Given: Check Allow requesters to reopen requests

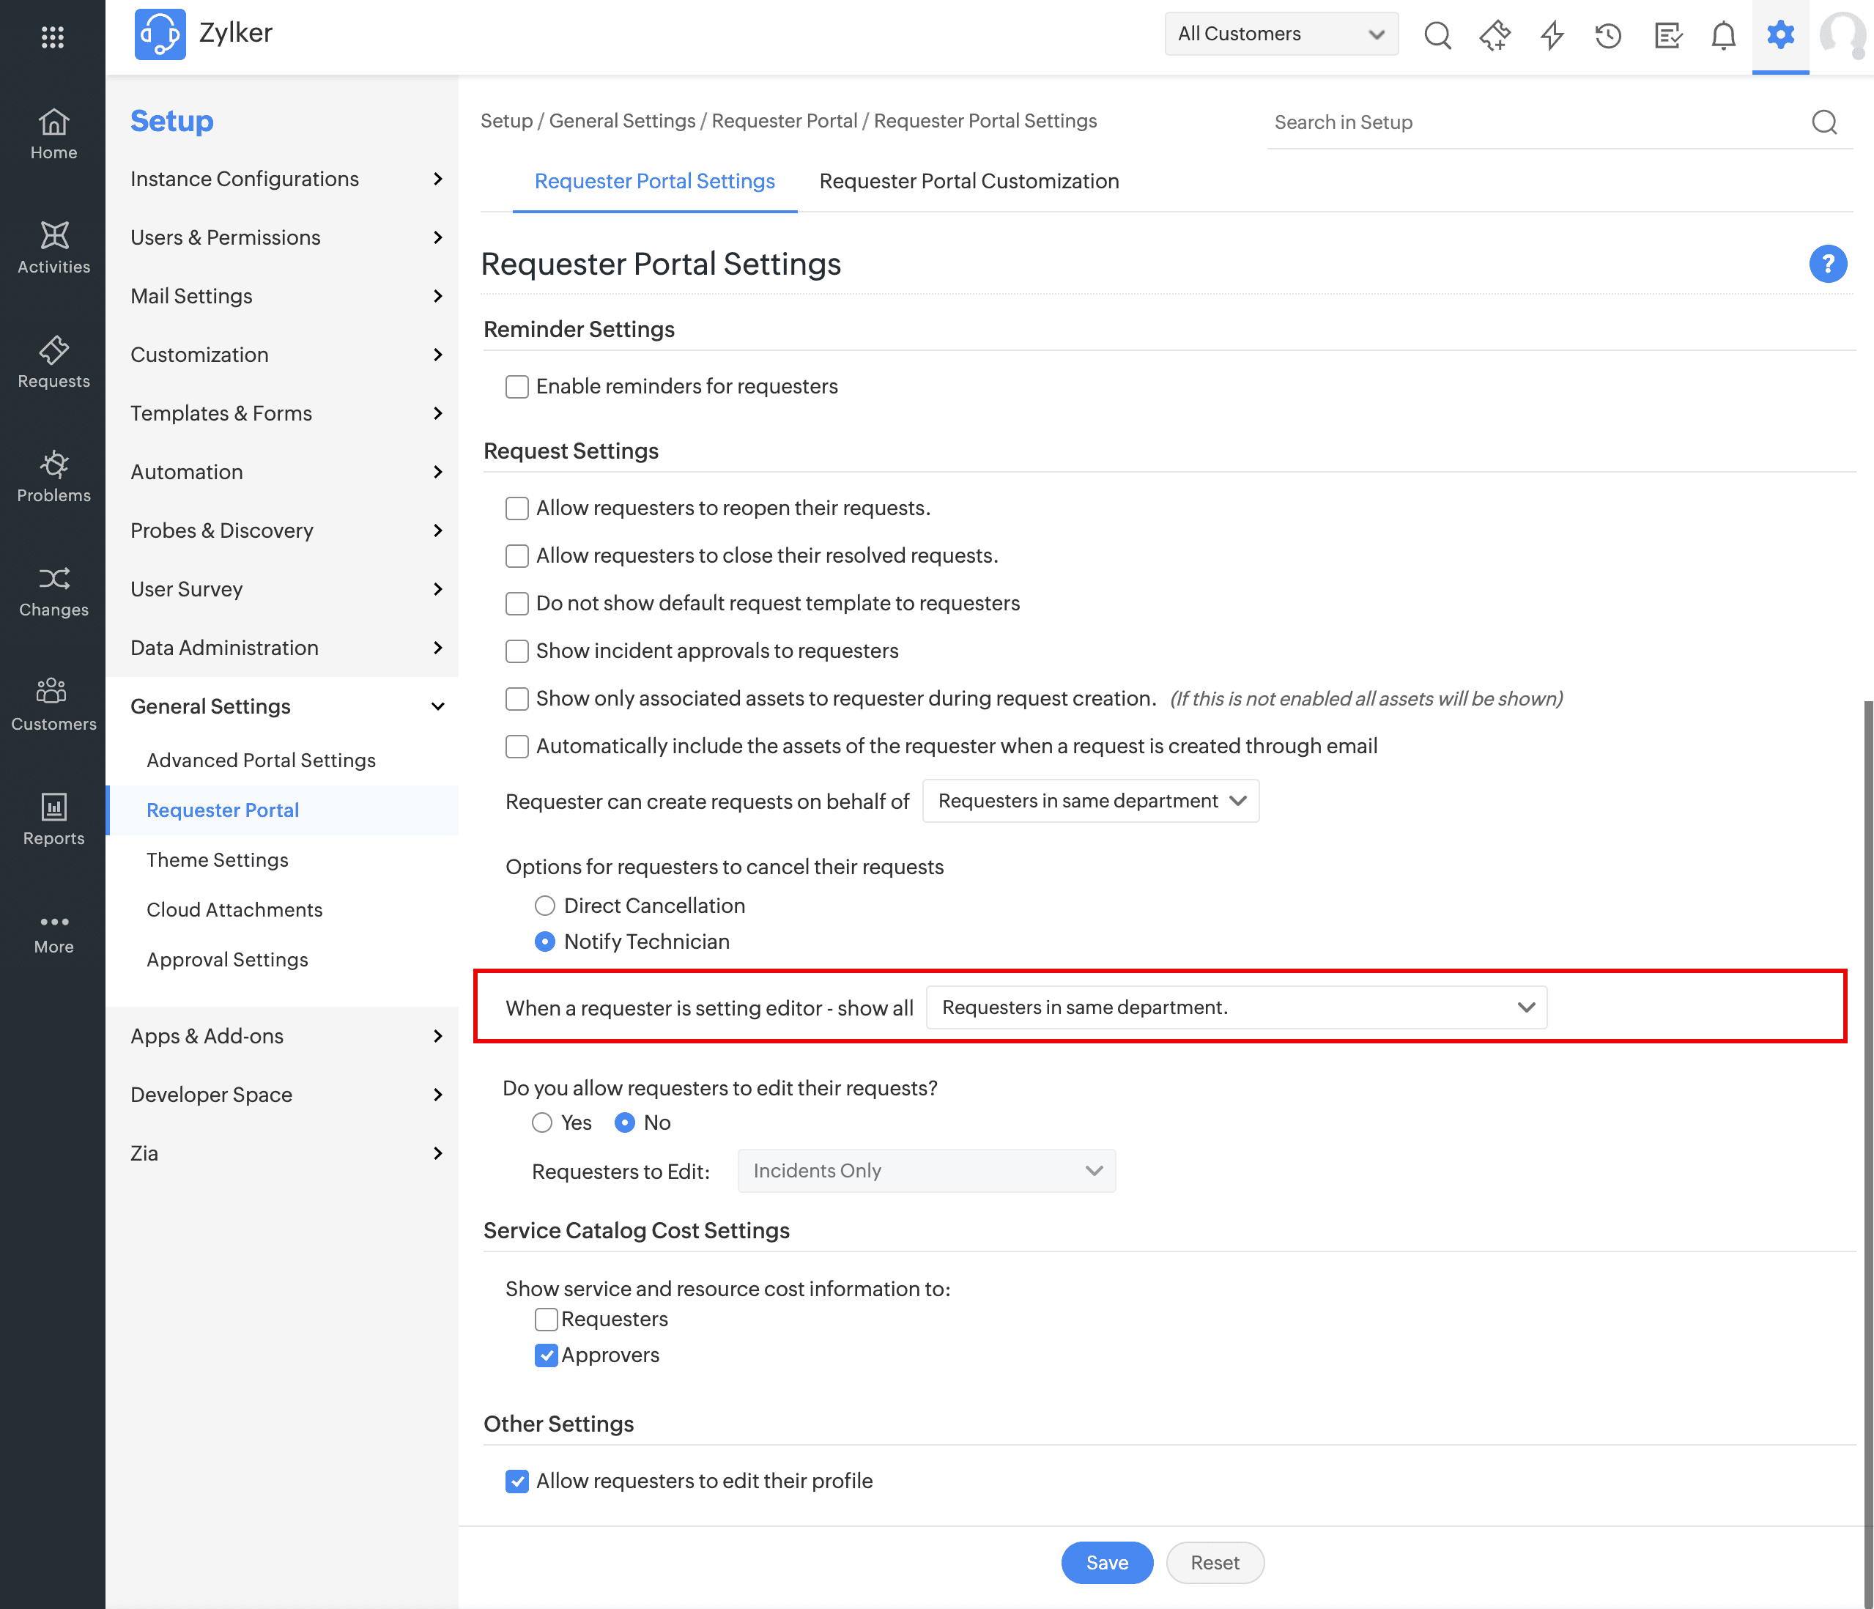Looking at the screenshot, I should coord(516,508).
